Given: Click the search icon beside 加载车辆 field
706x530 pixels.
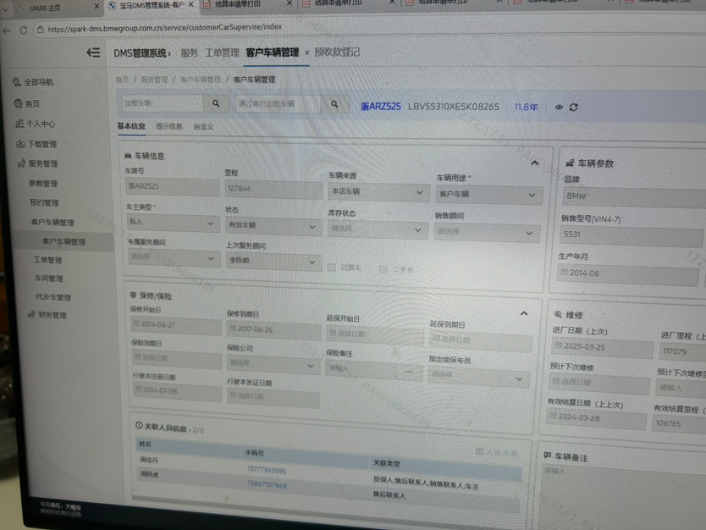Looking at the screenshot, I should (216, 103).
